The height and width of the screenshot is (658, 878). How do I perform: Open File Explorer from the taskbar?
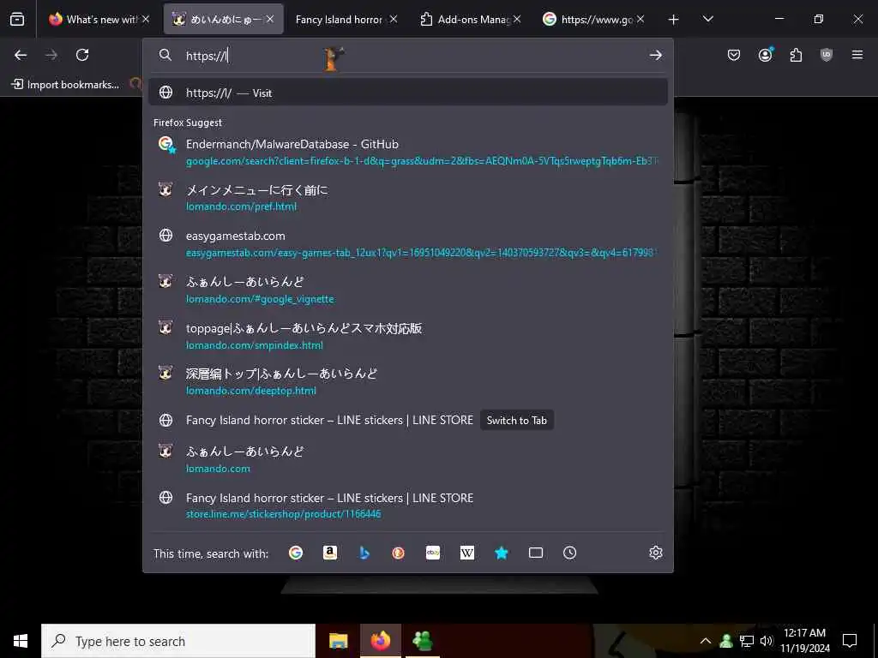tap(338, 641)
